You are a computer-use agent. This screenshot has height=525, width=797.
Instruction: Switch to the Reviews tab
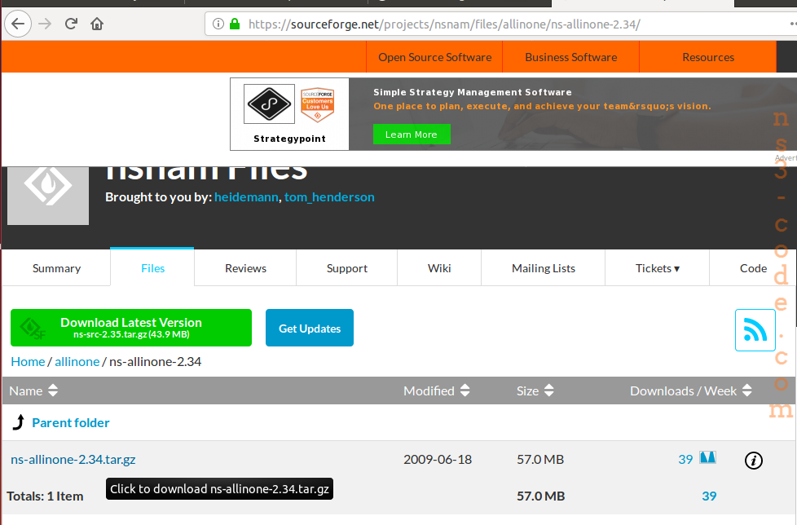[x=245, y=268]
